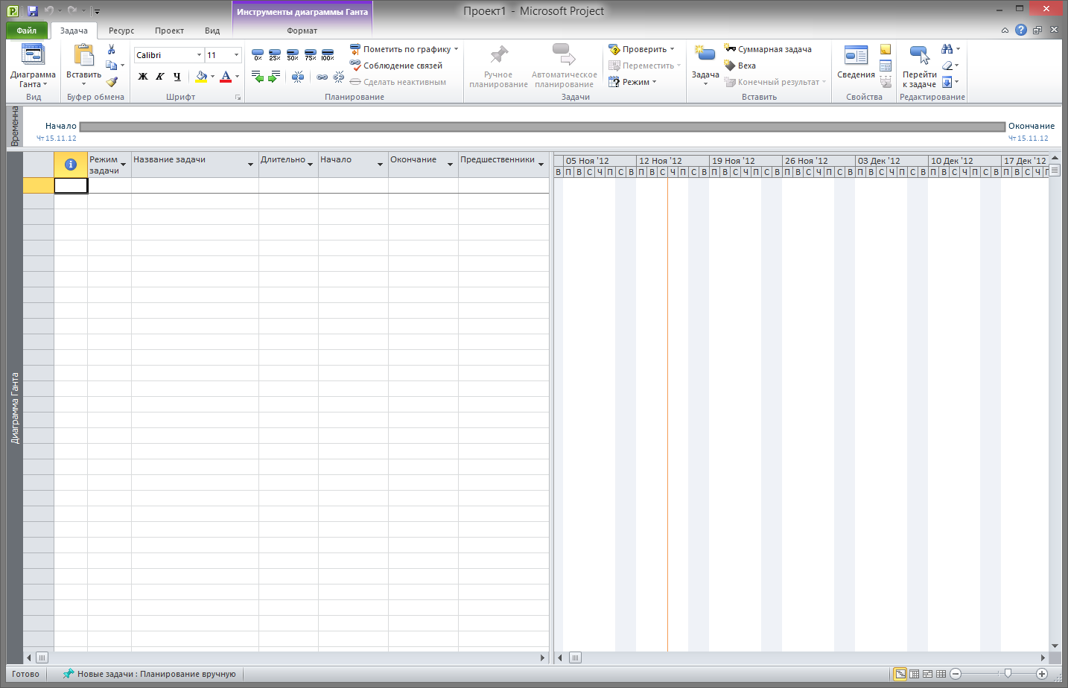Viewport: 1068px width, 688px height.
Task: Indent task with right green arrow
Action: click(x=274, y=77)
